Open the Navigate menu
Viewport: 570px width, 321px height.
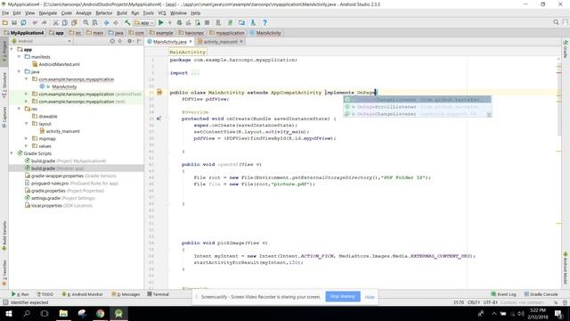pyautogui.click(x=48, y=13)
